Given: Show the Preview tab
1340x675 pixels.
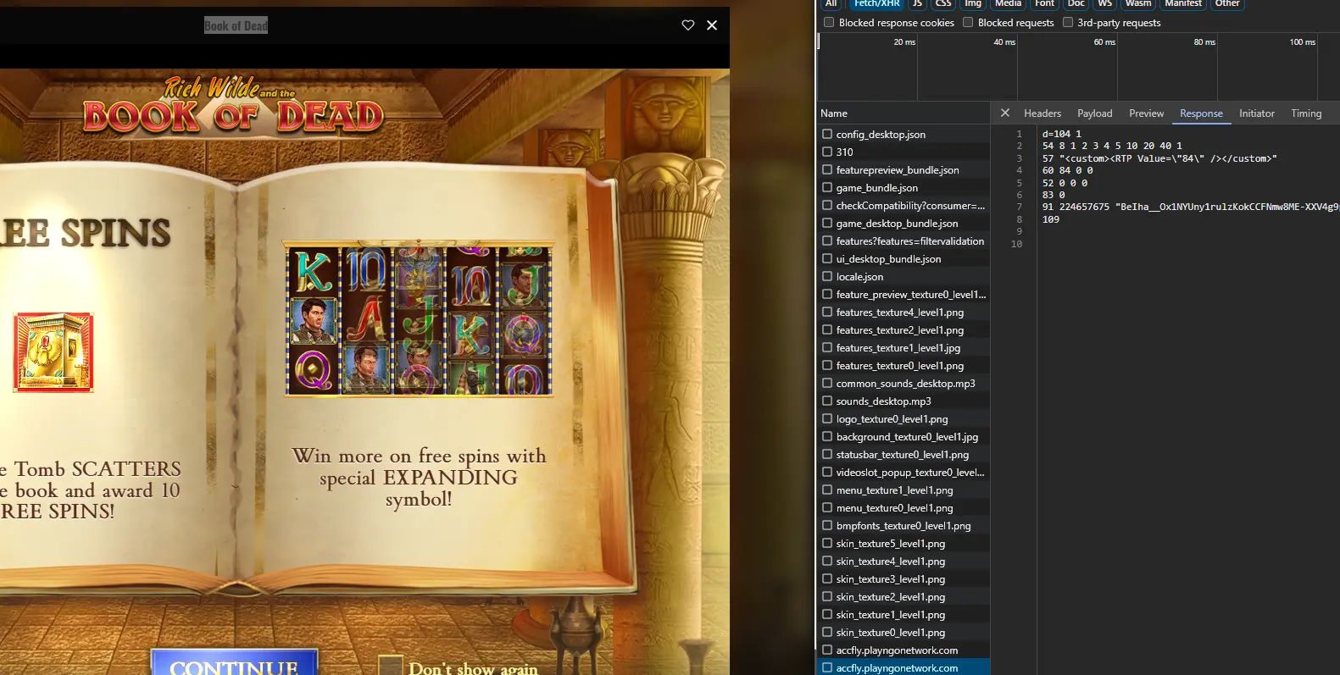Looking at the screenshot, I should click(1147, 113).
